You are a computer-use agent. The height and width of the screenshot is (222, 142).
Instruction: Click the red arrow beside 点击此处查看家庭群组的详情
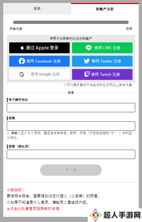8,209
